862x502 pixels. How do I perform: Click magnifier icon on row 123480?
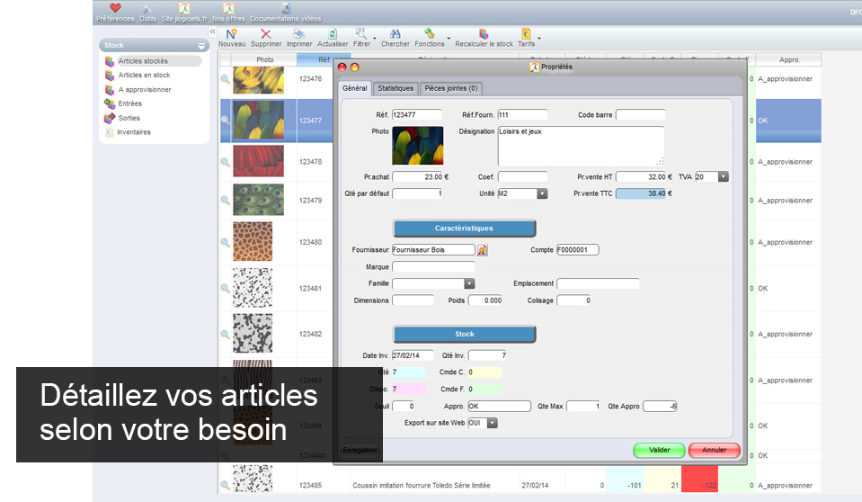pyautogui.click(x=226, y=242)
